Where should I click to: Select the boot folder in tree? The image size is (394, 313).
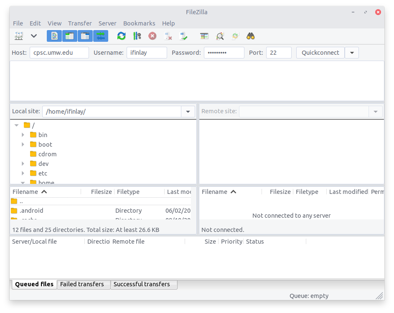[x=41, y=144]
